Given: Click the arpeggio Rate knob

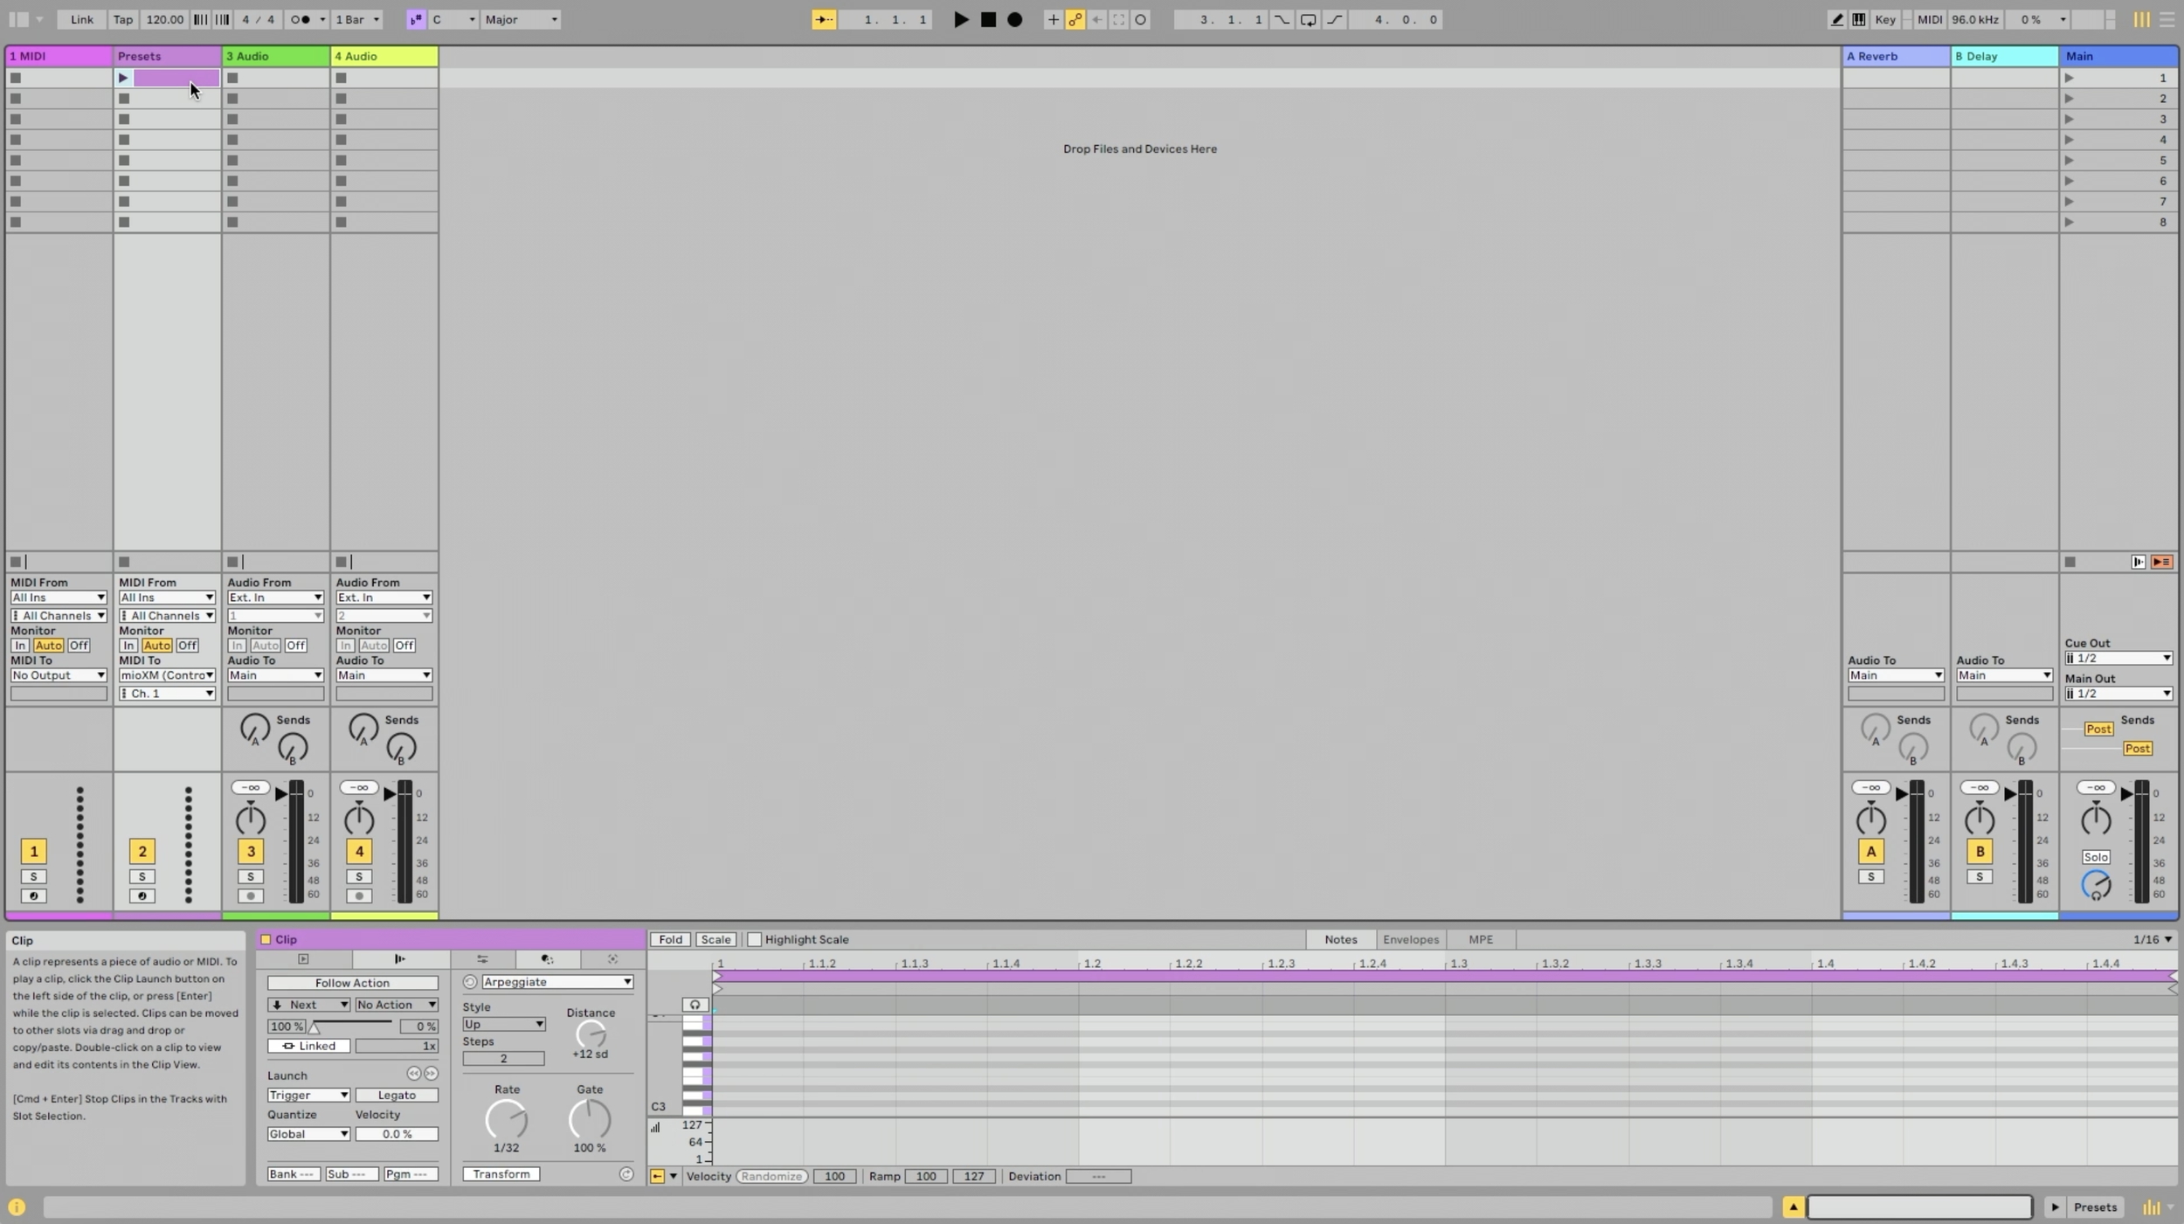Looking at the screenshot, I should (506, 1119).
